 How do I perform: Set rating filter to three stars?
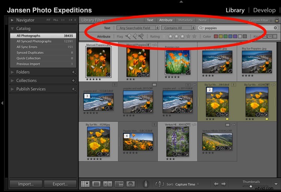(x=182, y=37)
